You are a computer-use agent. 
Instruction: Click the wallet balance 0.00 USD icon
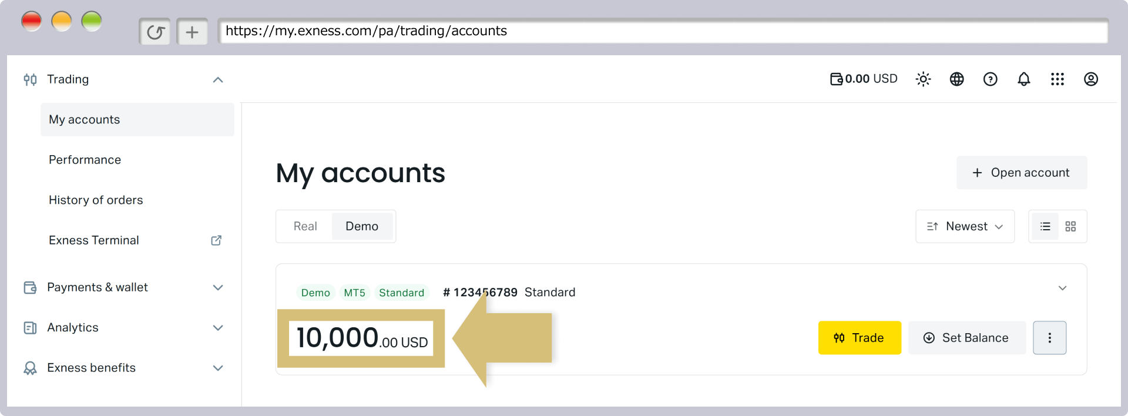point(836,79)
